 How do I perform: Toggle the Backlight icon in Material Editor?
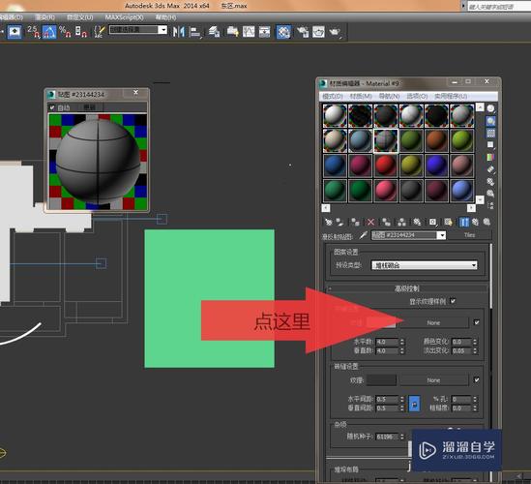tap(490, 121)
